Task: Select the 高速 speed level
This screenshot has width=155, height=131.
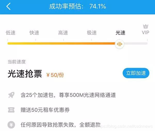Action: pos(63,33)
